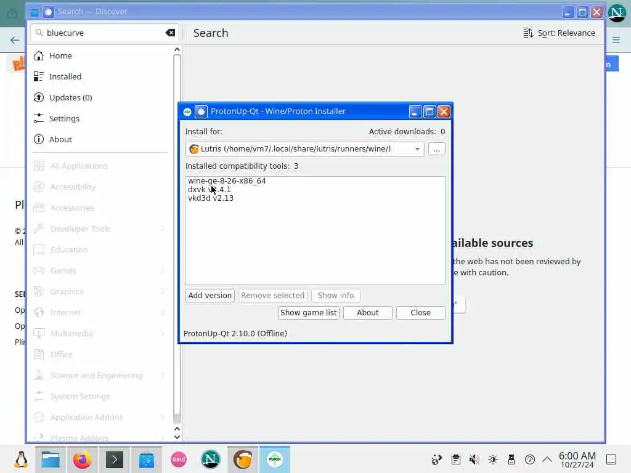This screenshot has height=473, width=631.
Task: Click the ProtonUp-Qt title bar pin icon
Action: tap(201, 111)
